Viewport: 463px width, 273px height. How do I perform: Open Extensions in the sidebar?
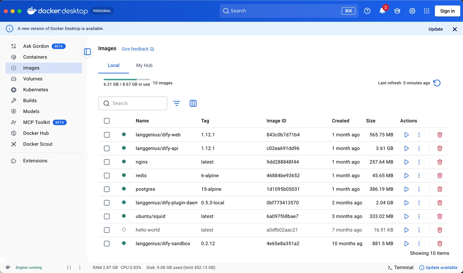[44, 161]
